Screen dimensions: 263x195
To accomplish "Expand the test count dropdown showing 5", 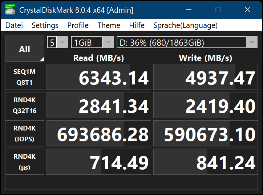I will [57, 42].
